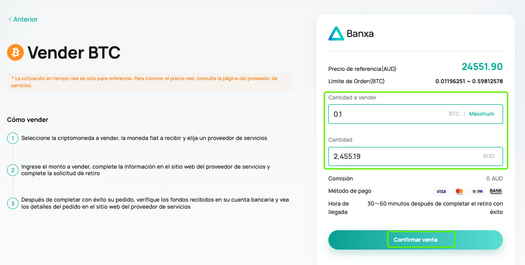Click the Bank Transfer payment icon
This screenshot has height=265, width=525.
pos(496,191)
